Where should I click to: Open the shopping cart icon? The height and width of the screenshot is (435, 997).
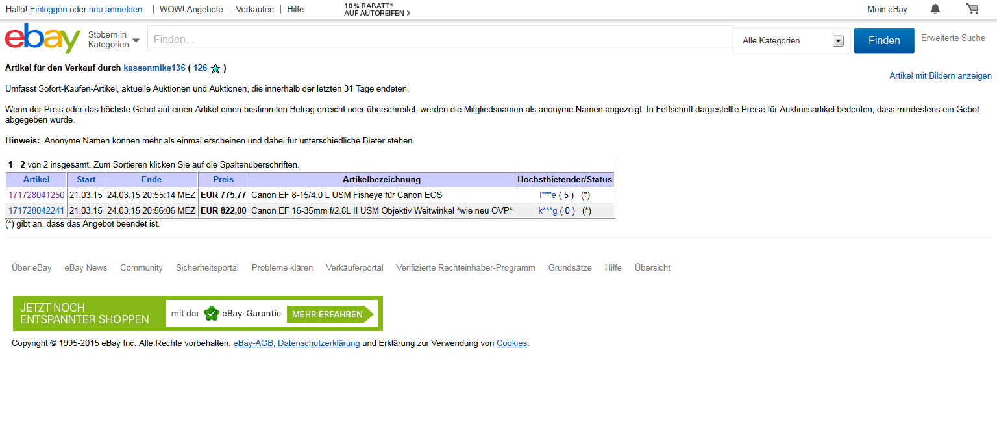pyautogui.click(x=972, y=9)
